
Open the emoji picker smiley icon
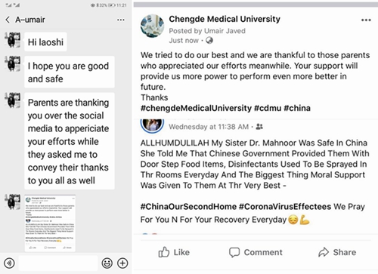(x=107, y=263)
